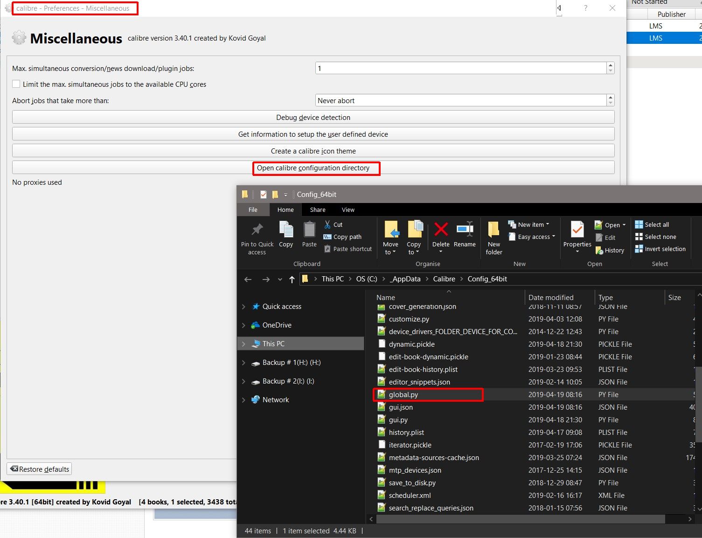
Task: Click the red Delete icon
Action: 441,229
